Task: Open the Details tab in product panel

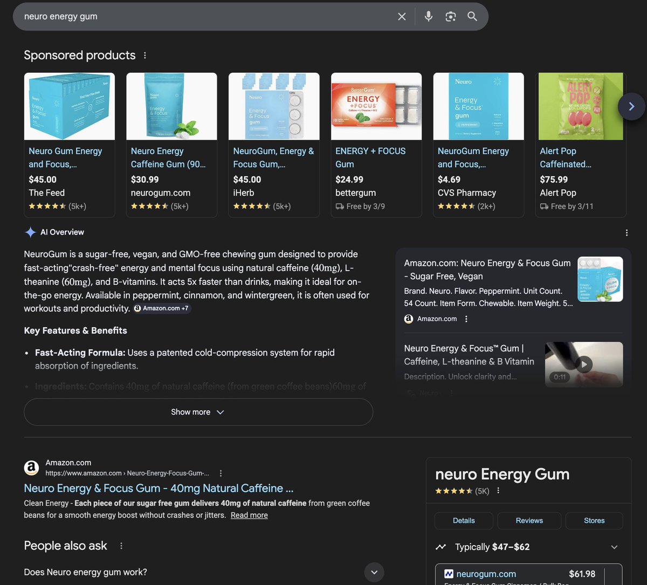Action: tap(464, 521)
